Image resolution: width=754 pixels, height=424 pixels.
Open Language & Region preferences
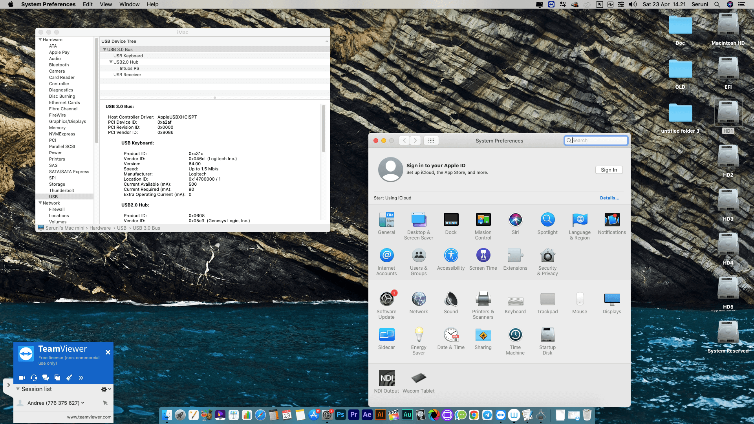pos(580,226)
